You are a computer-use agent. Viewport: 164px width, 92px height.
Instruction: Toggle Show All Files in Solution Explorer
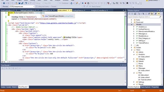[152, 14]
